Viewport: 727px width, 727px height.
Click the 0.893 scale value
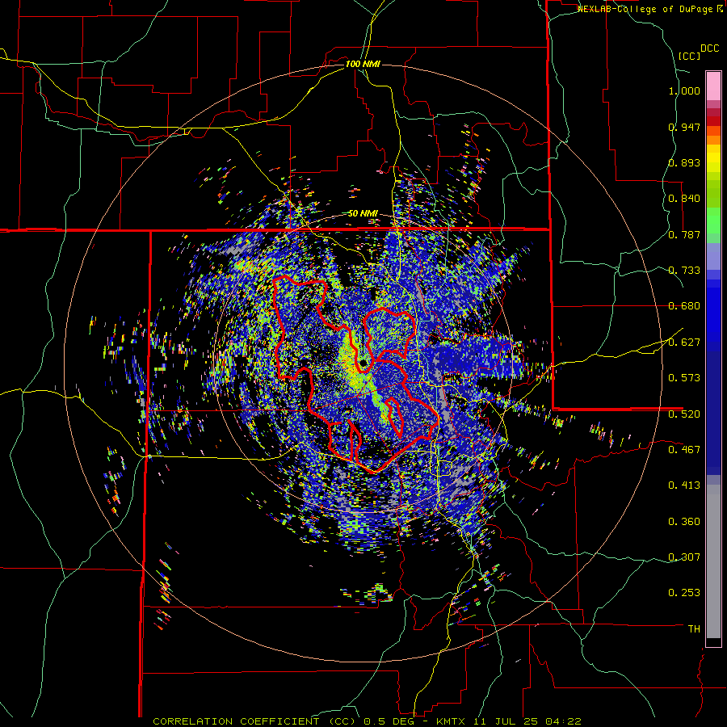click(x=684, y=162)
